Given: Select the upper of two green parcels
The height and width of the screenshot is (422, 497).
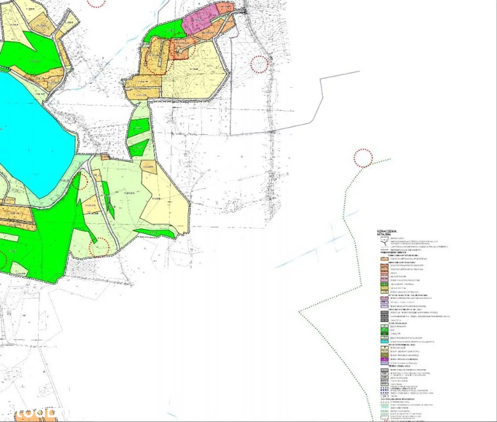Looking at the screenshot, I should pyautogui.click(x=140, y=128).
